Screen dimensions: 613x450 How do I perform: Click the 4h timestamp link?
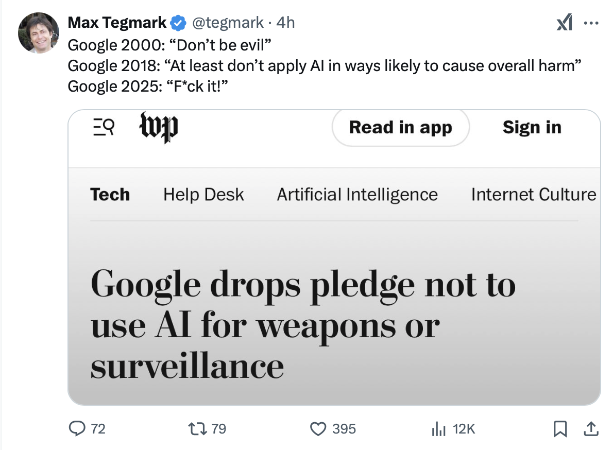(285, 23)
